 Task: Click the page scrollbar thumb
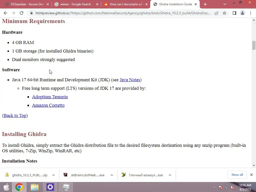(x=254, y=45)
